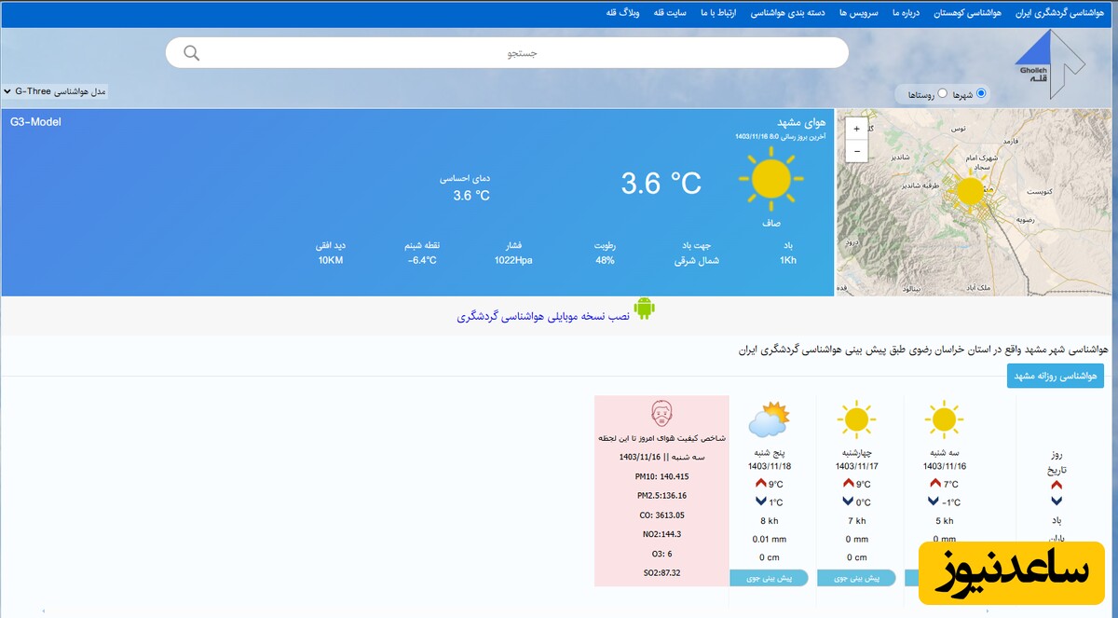Click the green Android icon
Viewport: 1118px width, 618px height.
coord(644,309)
